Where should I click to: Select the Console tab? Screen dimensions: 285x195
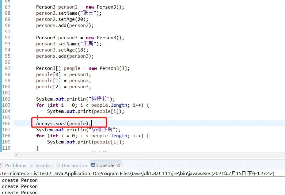point(105,165)
